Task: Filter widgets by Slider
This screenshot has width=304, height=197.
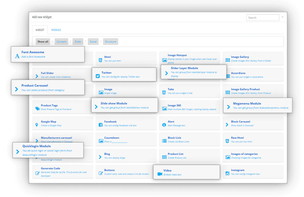Action: pos(78,41)
